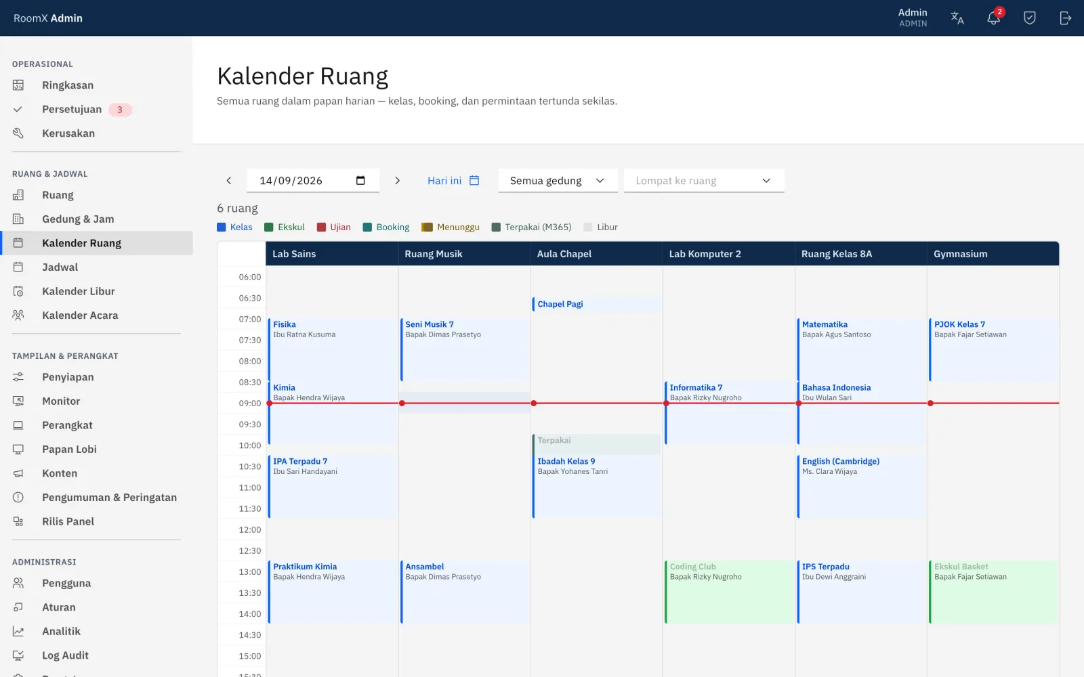Open the Ibadah Kelas 9 block
This screenshot has width=1084, height=677.
click(x=596, y=487)
